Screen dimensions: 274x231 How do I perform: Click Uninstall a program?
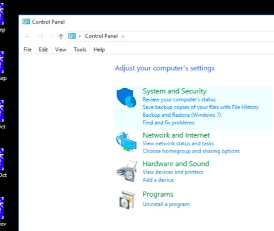click(166, 204)
